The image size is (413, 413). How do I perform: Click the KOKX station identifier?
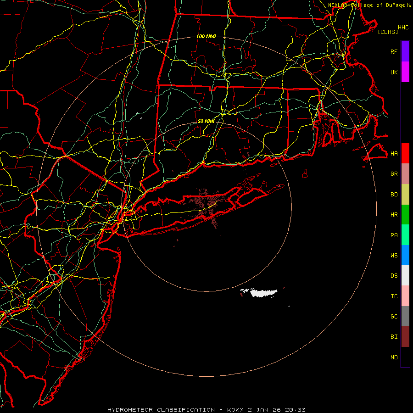(x=235, y=410)
